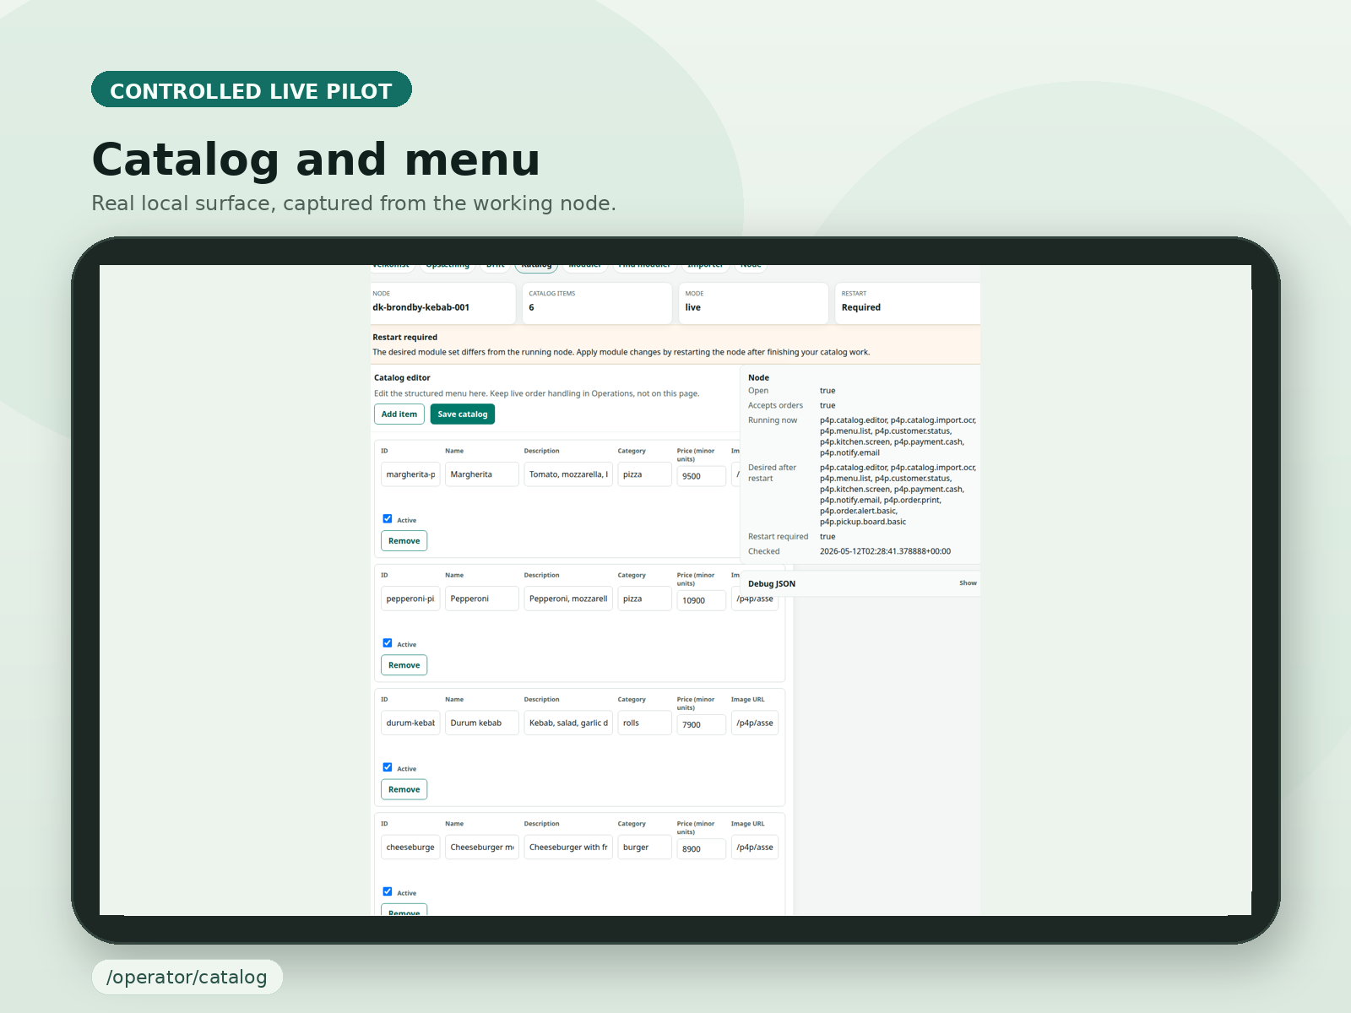Viewport: 1351px width, 1013px height.
Task: Toggle Active checkbox for Durum kebab item
Action: [388, 767]
